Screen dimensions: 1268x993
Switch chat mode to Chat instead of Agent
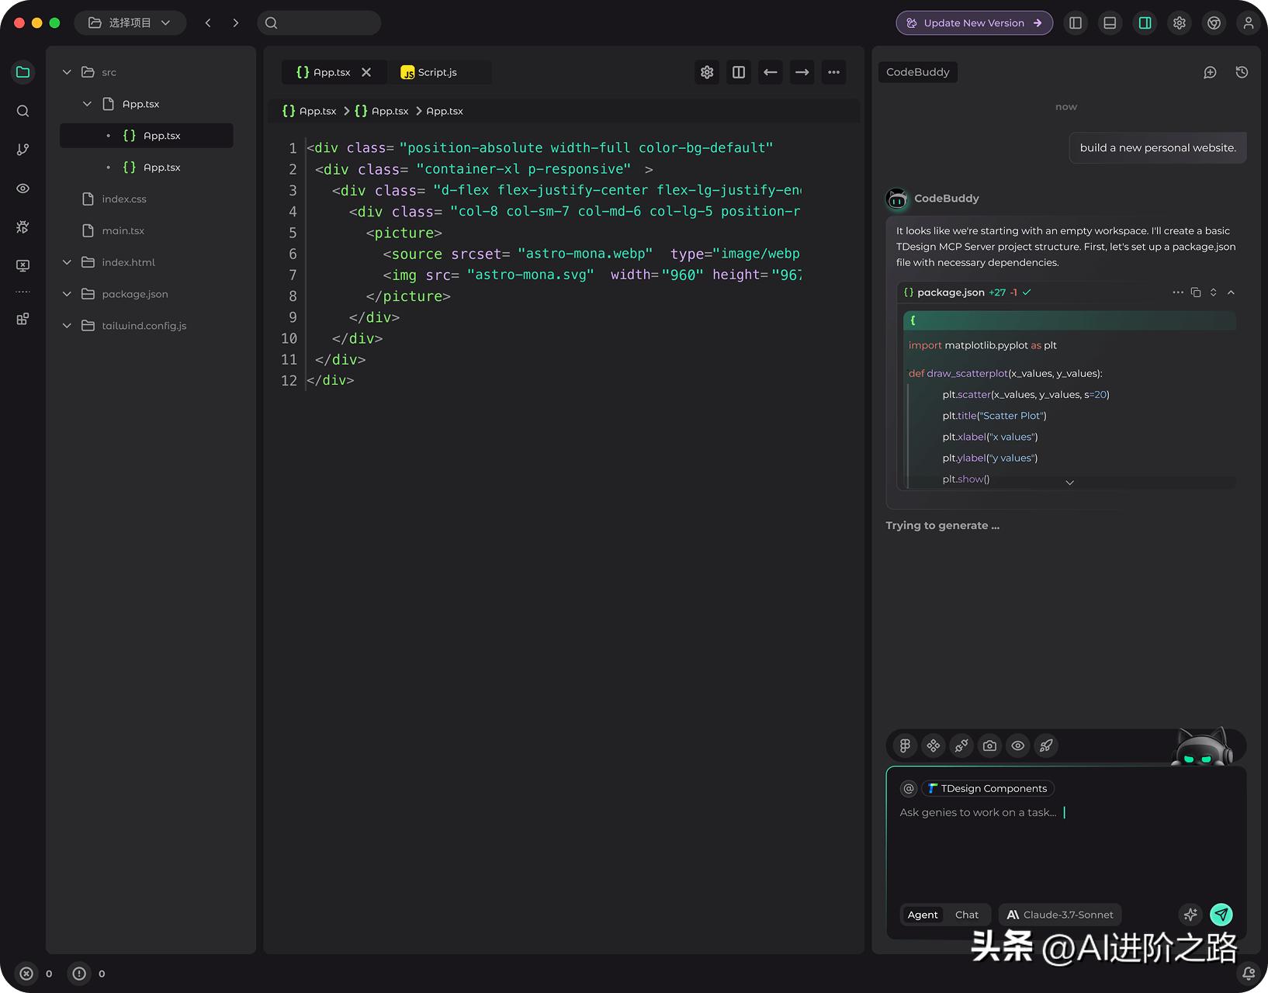967,915
